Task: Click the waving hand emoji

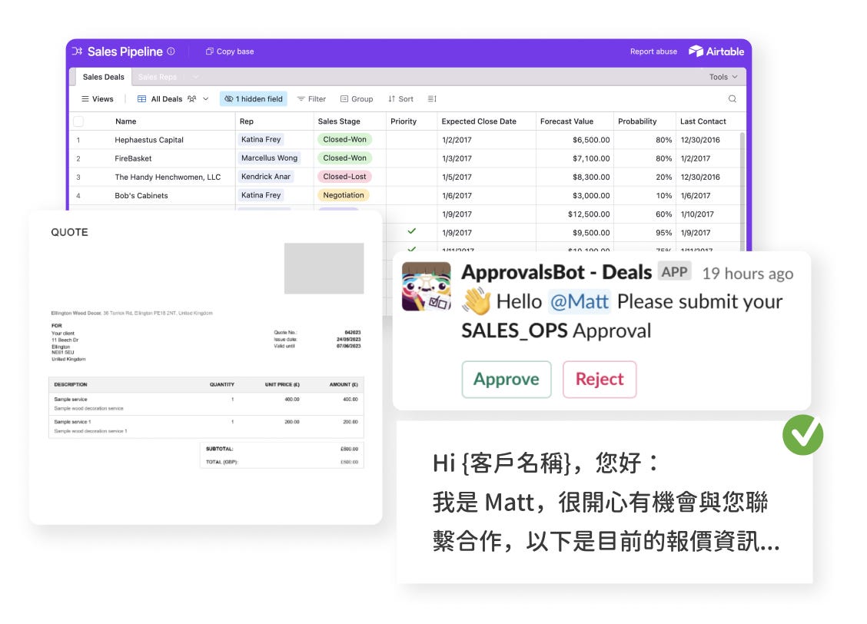Action: pyautogui.click(x=476, y=301)
